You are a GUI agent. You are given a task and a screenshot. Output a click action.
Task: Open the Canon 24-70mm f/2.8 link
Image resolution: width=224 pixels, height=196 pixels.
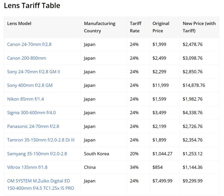(x=29, y=44)
